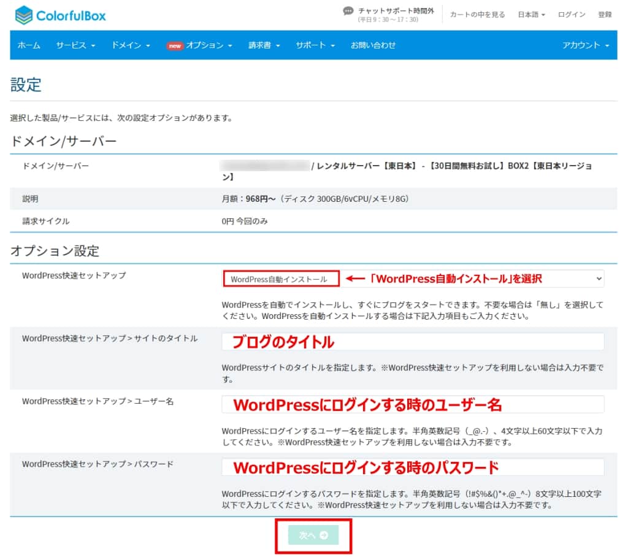This screenshot has width=628, height=557.
Task: Open the 日本語 language dropdown
Action: [x=532, y=15]
